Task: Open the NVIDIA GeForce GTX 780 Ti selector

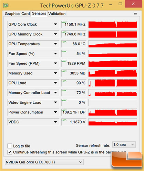Action: 44,162
